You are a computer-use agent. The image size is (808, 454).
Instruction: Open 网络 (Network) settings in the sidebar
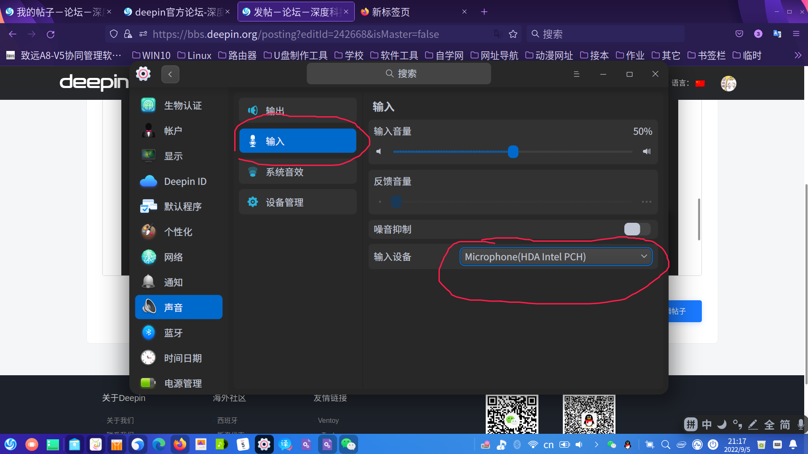173,257
